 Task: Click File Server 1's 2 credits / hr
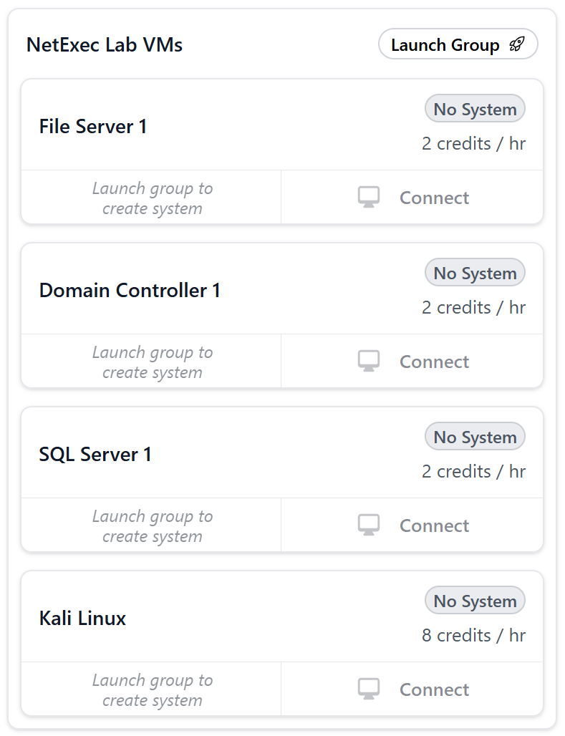coord(473,143)
